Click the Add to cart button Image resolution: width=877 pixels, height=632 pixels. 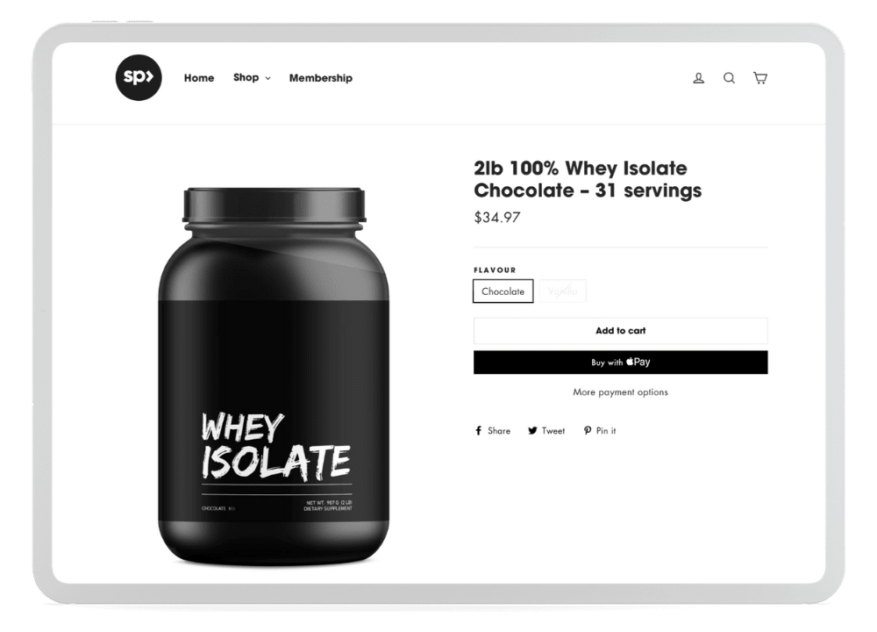click(620, 331)
